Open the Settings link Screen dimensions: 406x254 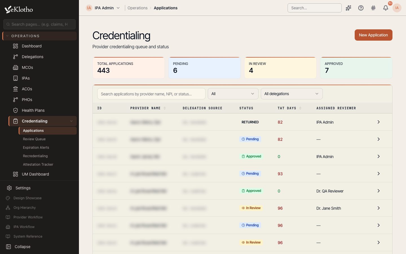point(23,188)
